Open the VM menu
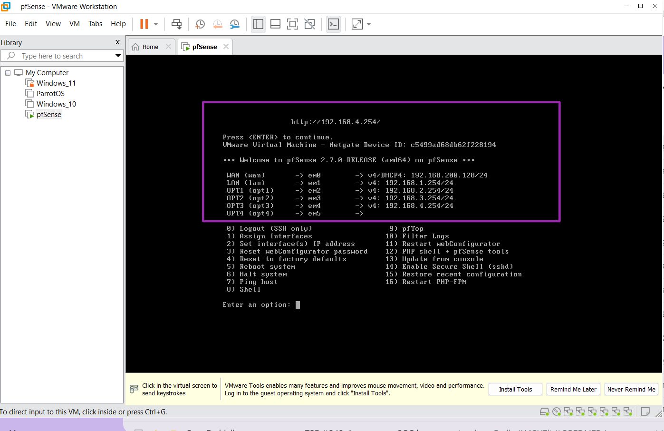This screenshot has width=664, height=431. 75,24
